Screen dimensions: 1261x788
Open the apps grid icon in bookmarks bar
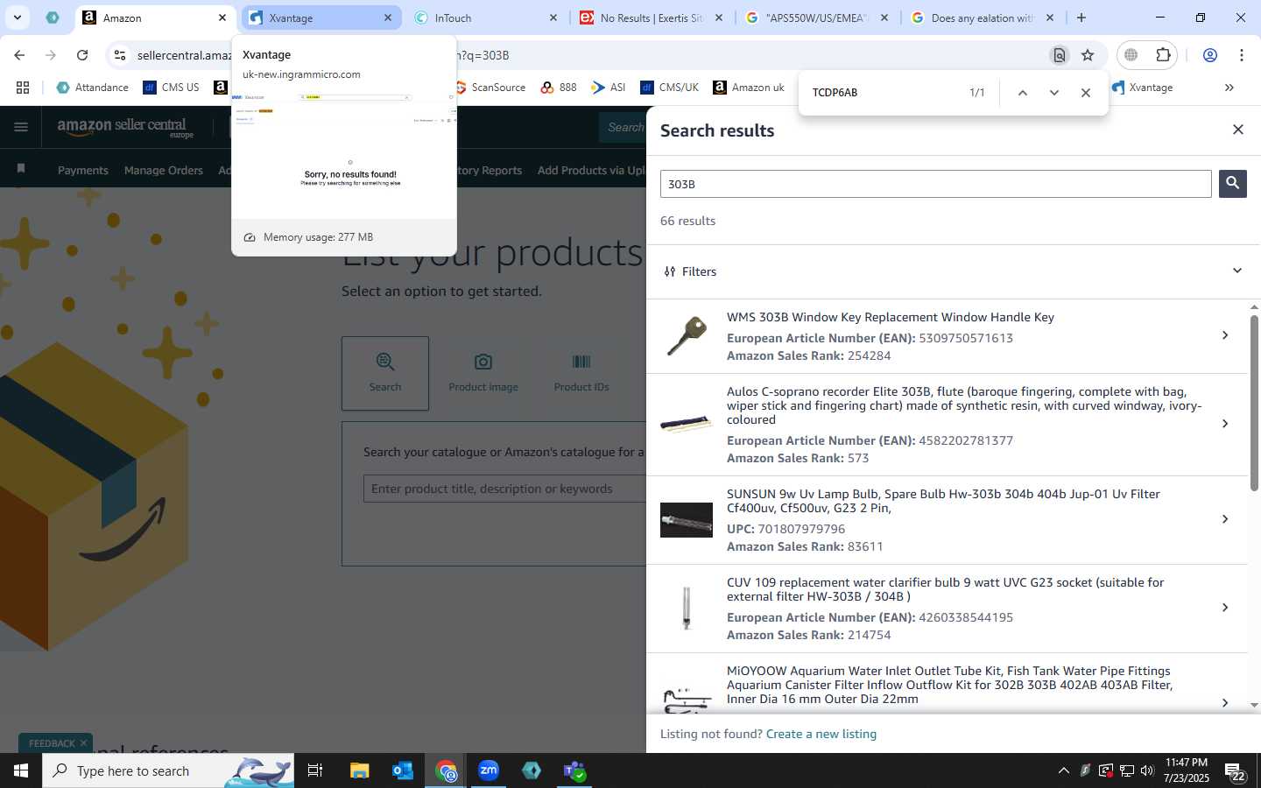[x=23, y=88]
